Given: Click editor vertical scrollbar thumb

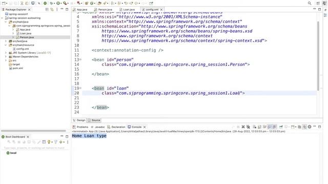Looking at the screenshot, I should [318, 56].
